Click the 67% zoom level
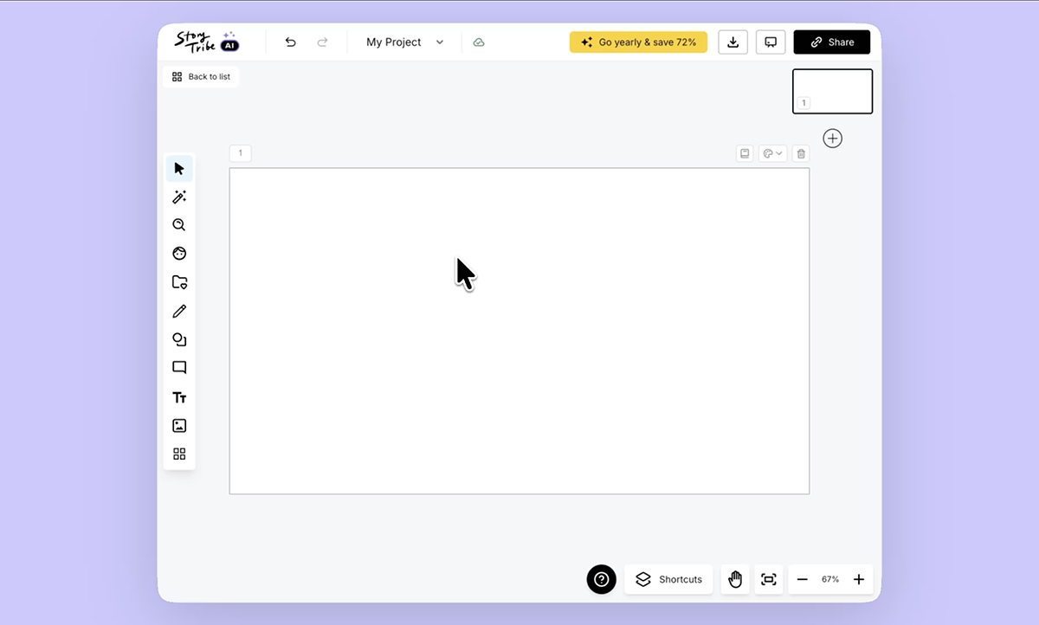This screenshot has height=625, width=1039. click(x=830, y=579)
